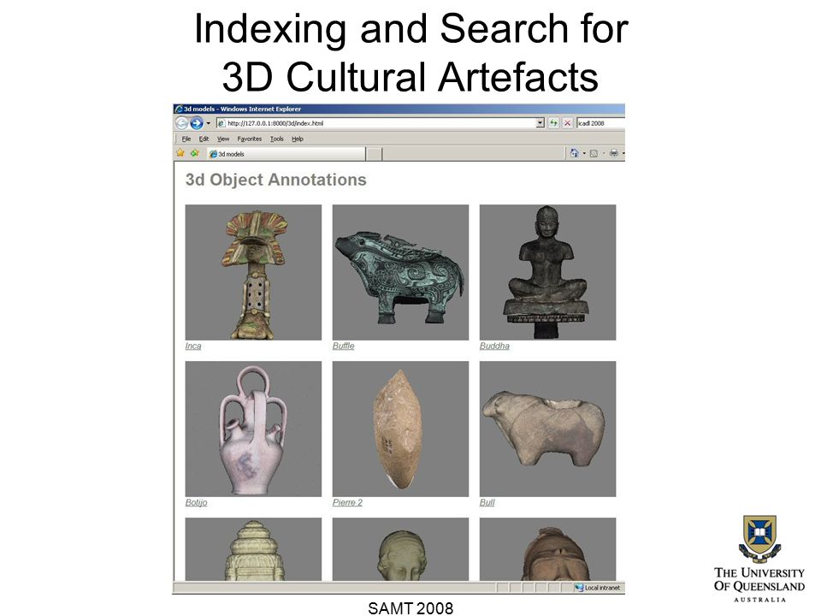This screenshot has width=821, height=616.
Task: Click the ribbed stupa thumbnail in bottom row
Action: point(253,549)
